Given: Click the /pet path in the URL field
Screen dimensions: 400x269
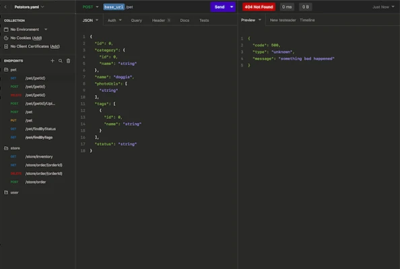Looking at the screenshot, I should click(x=129, y=7).
